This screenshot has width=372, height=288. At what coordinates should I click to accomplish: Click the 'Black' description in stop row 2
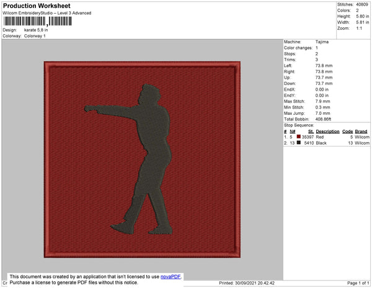321,143
